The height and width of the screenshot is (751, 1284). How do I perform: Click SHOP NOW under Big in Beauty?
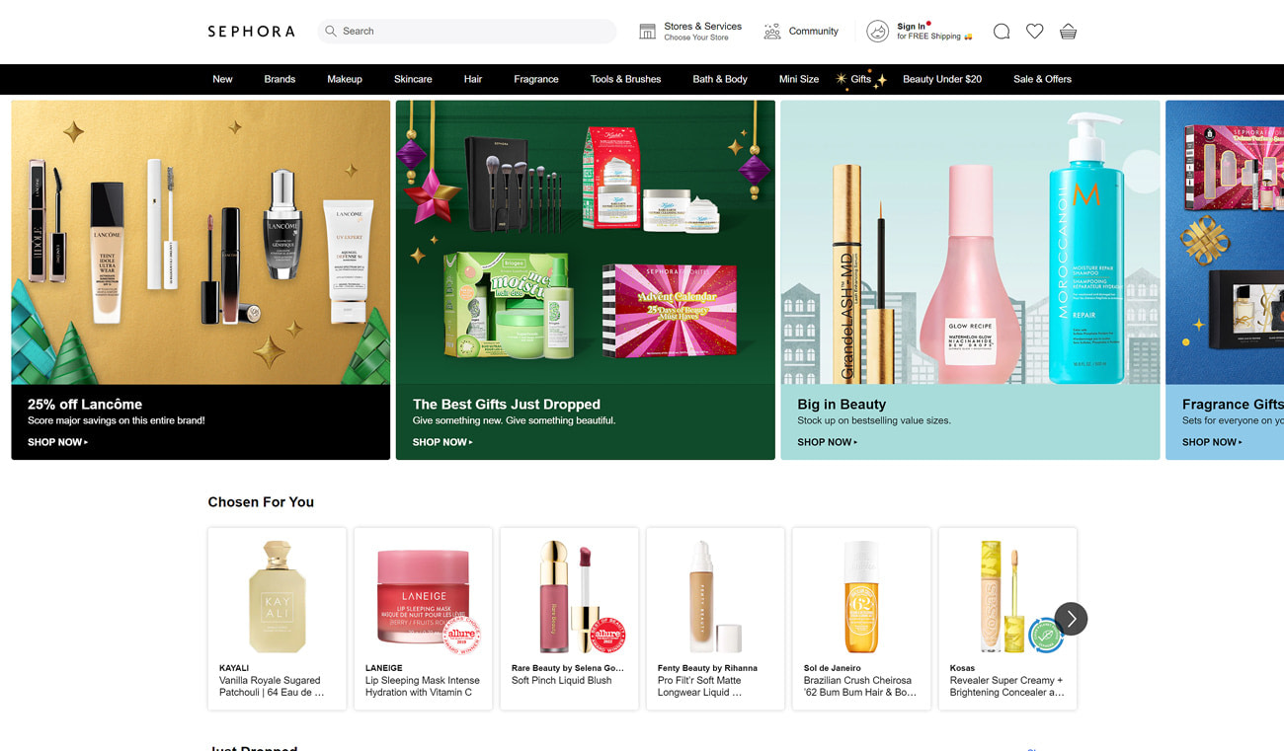(827, 442)
